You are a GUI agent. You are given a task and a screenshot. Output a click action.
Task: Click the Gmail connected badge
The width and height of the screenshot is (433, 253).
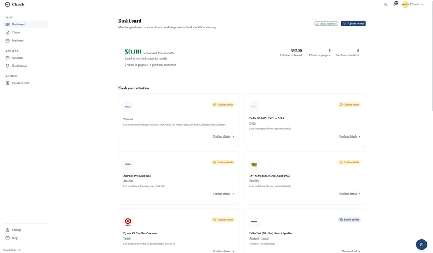[x=326, y=24]
